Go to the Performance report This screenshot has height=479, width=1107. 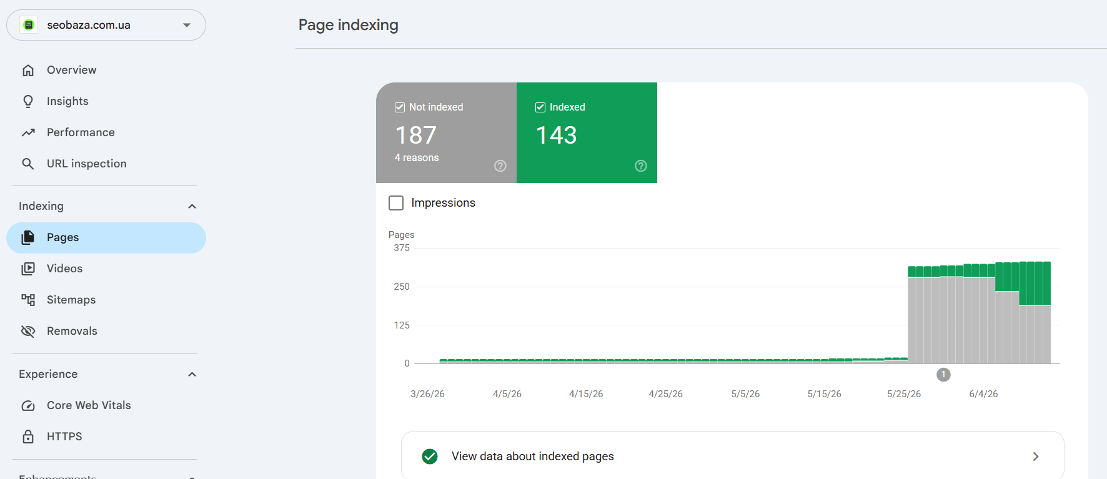(x=106, y=132)
